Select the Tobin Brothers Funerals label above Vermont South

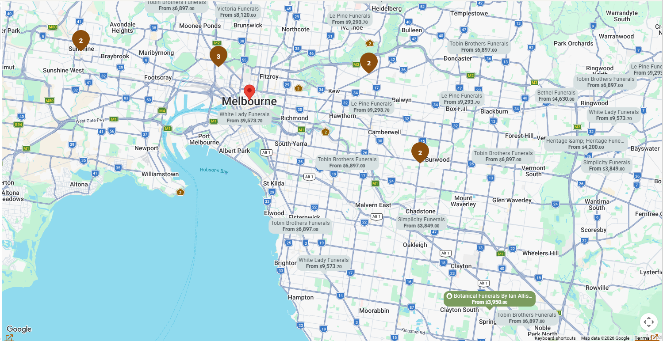(x=503, y=156)
